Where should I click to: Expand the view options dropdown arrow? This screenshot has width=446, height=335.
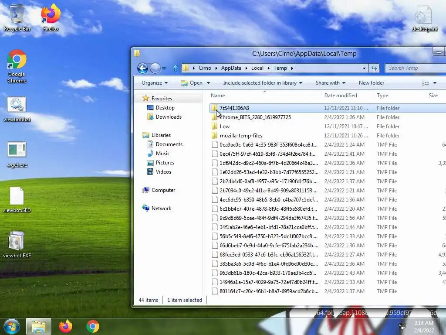435,83
